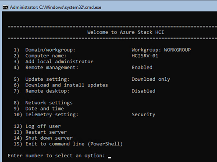Click the Shut down server option

coord(43,138)
